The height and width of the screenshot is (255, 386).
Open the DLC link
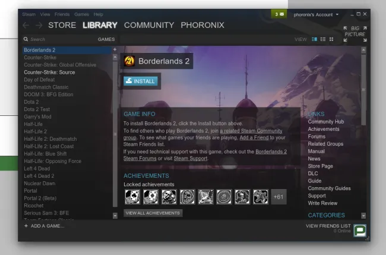[312, 174]
